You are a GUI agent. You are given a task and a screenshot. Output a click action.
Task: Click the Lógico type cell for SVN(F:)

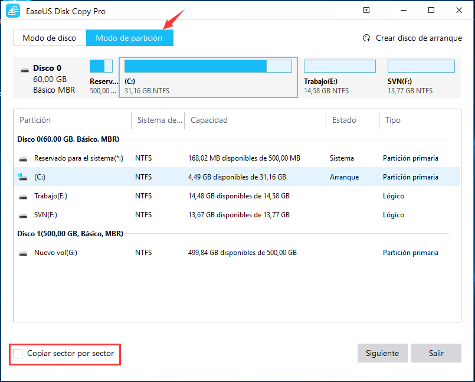(x=393, y=215)
